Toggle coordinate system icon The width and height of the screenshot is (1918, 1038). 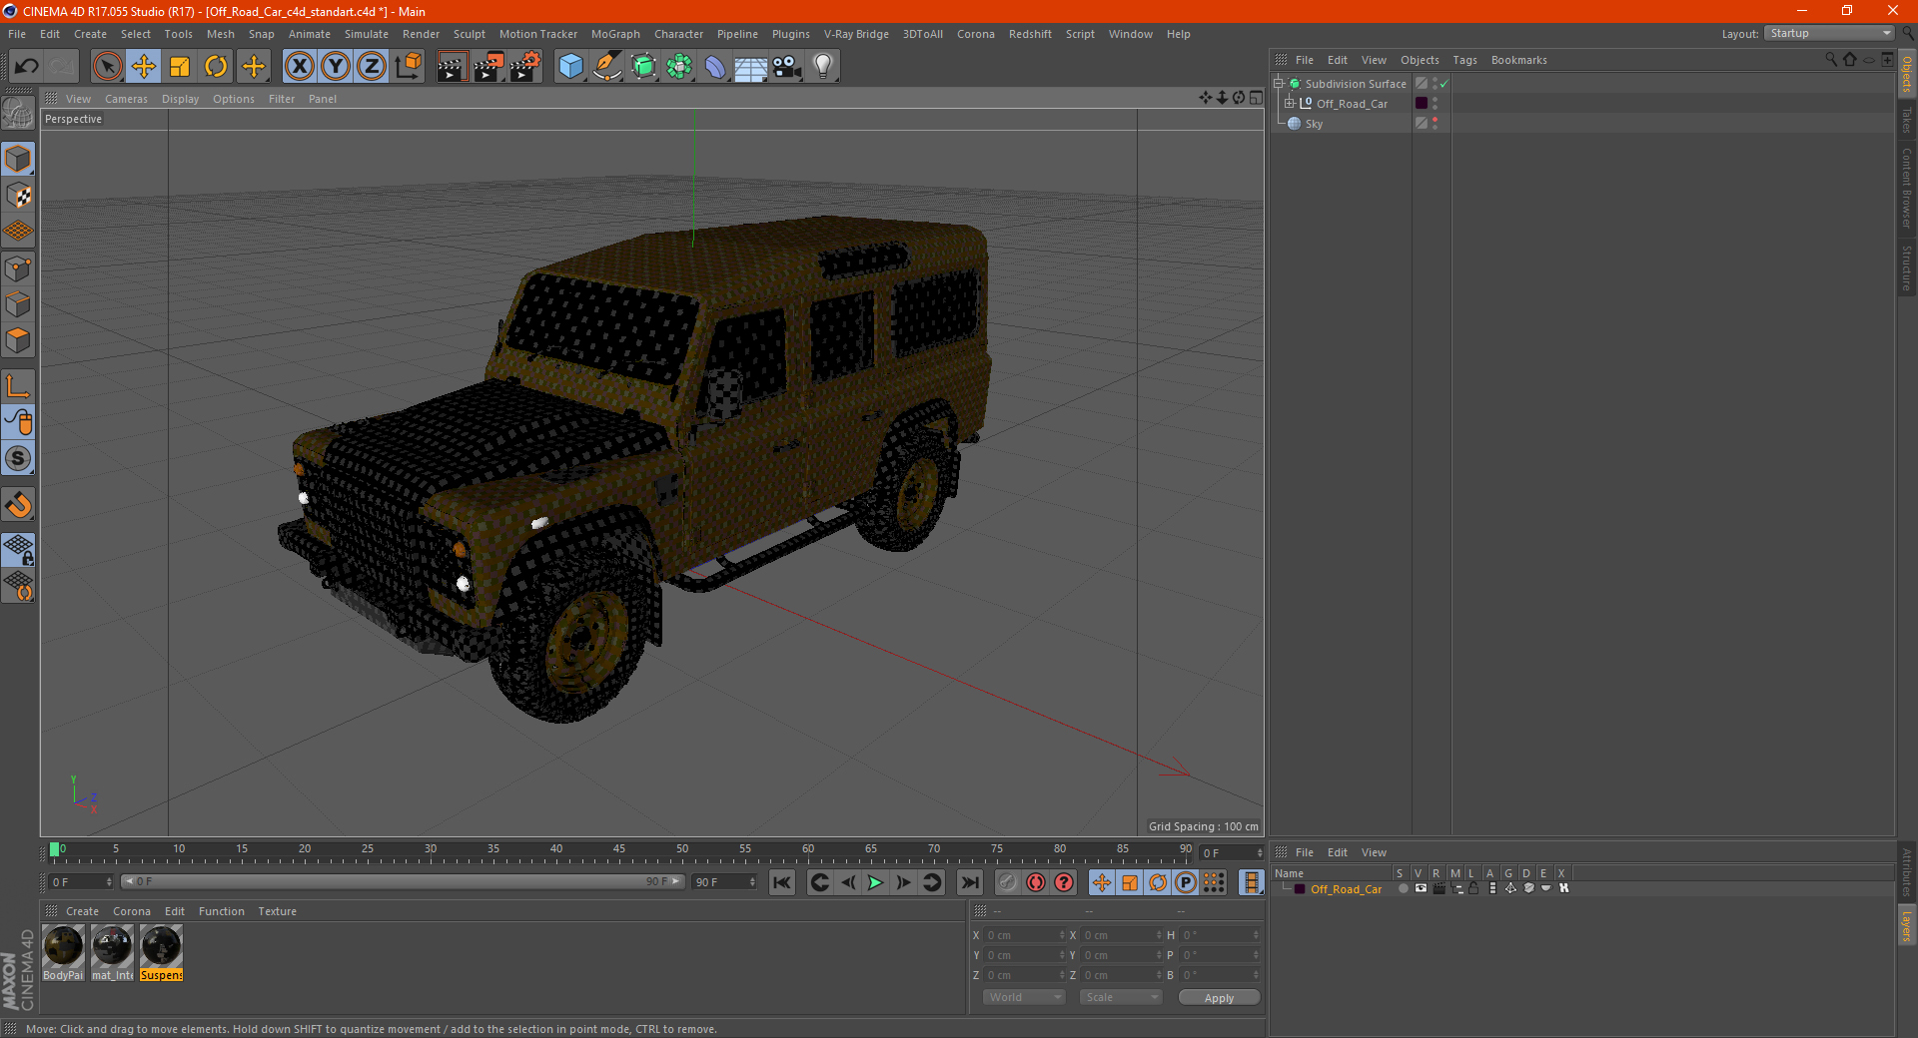pyautogui.click(x=409, y=67)
